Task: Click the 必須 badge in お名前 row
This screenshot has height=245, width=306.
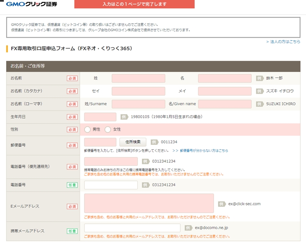Action: coord(72,78)
